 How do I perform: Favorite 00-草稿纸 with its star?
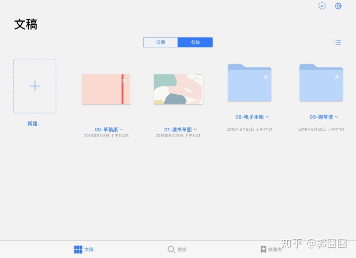125,80
